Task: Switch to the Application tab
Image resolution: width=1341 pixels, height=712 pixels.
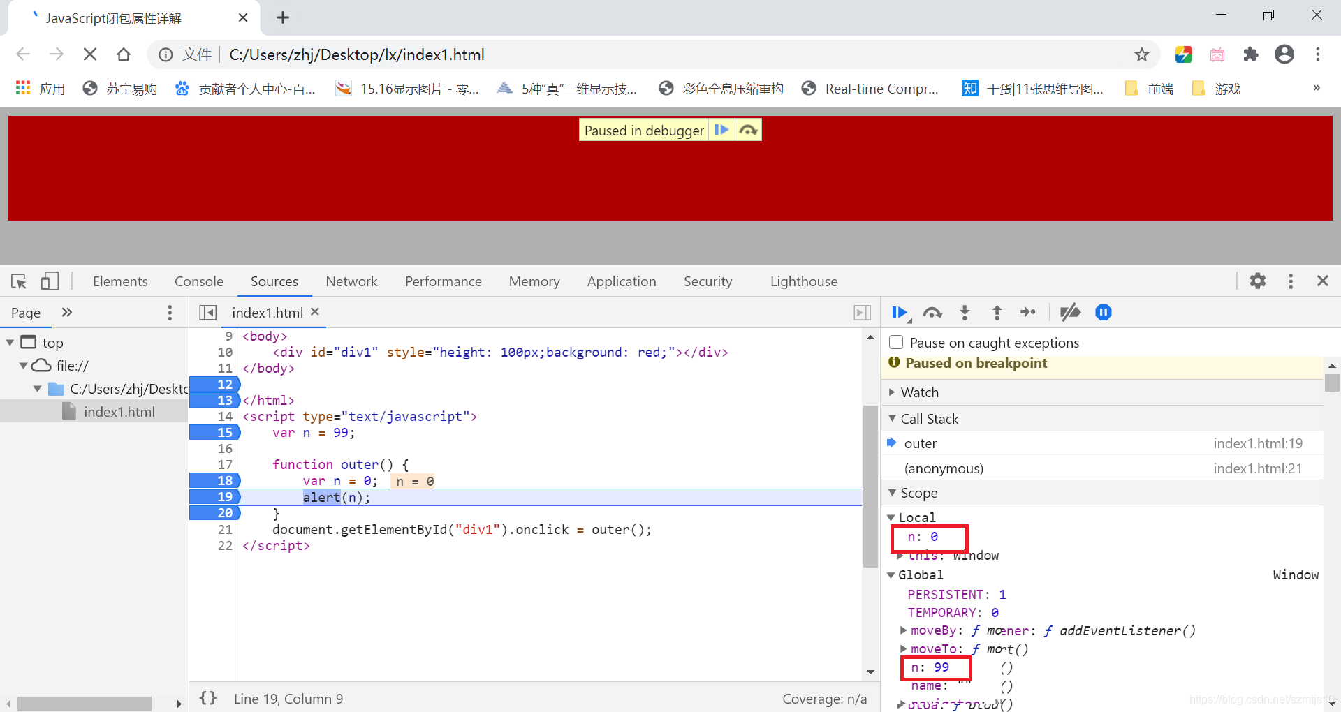Action: [622, 281]
